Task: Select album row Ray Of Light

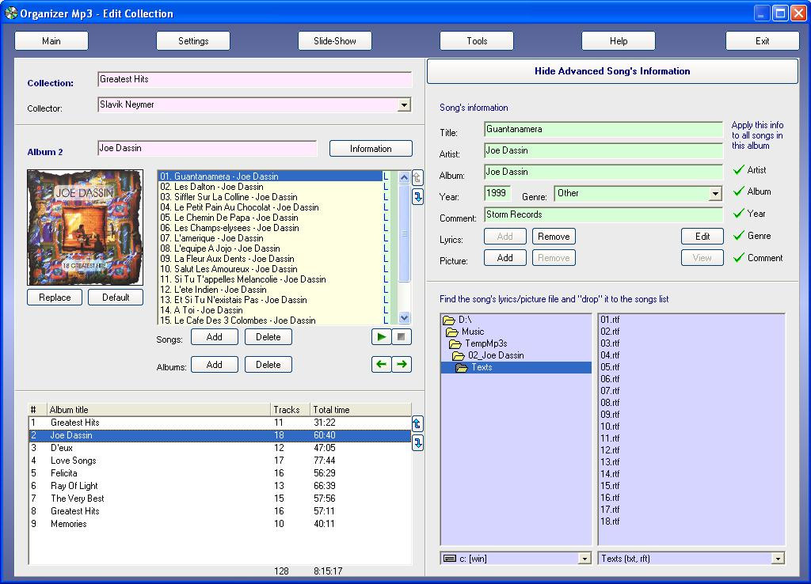Action: pyautogui.click(x=220, y=486)
